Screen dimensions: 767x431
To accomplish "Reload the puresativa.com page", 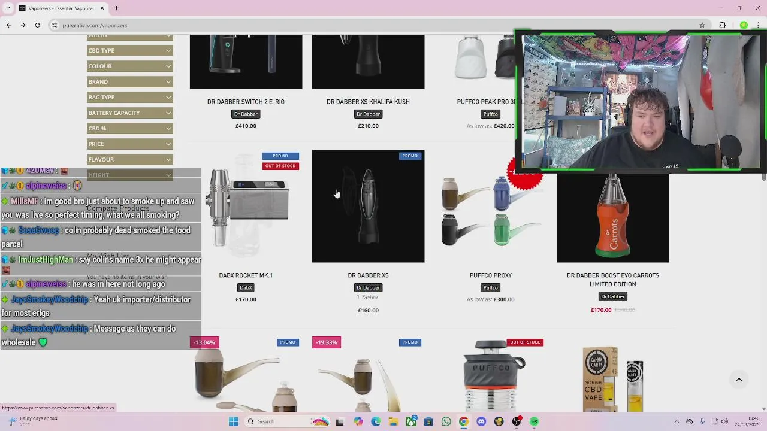I will [37, 25].
